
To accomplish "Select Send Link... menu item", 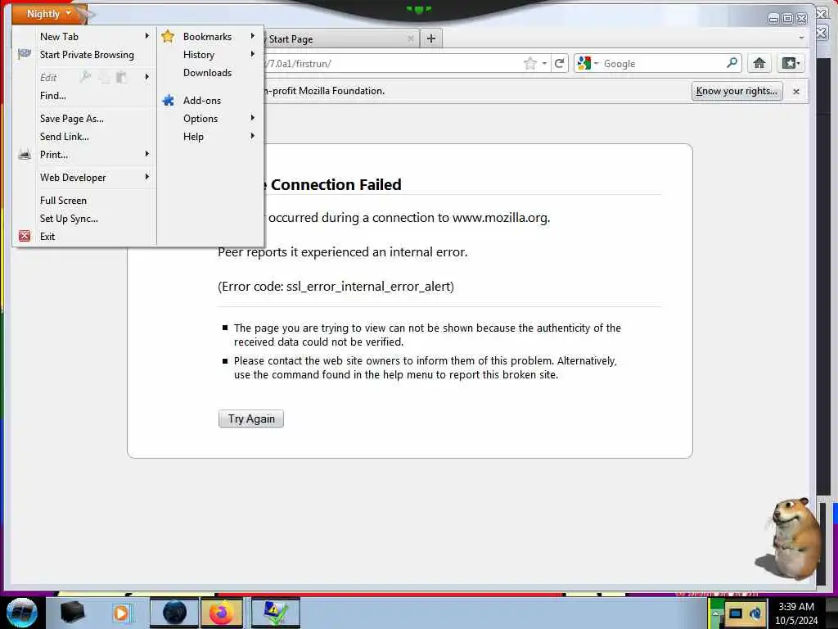I will [x=64, y=137].
